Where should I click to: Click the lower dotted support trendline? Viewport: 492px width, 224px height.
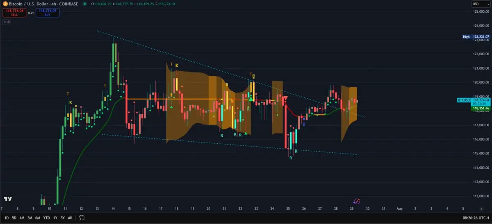point(230,144)
